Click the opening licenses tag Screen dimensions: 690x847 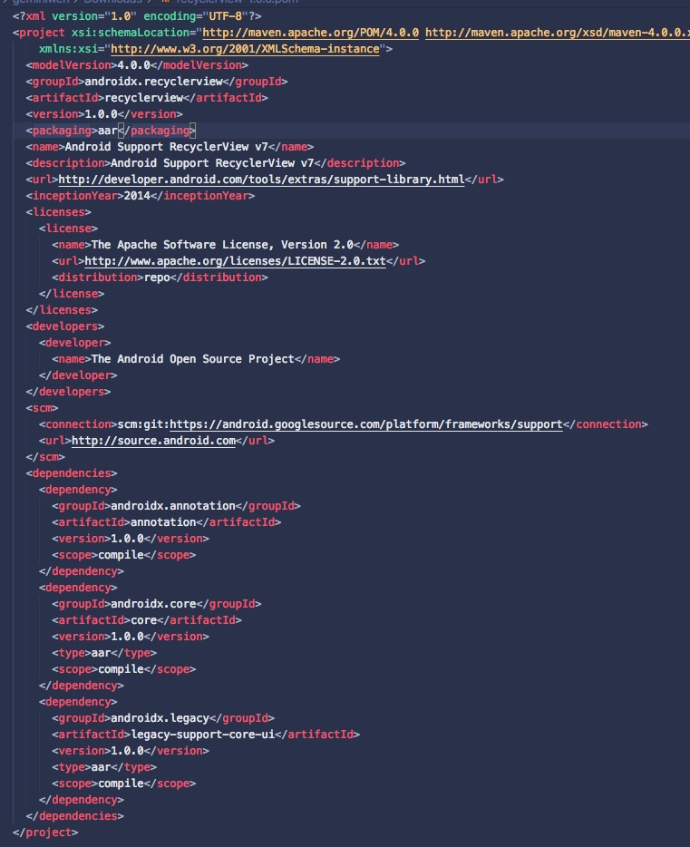pyautogui.click(x=58, y=212)
